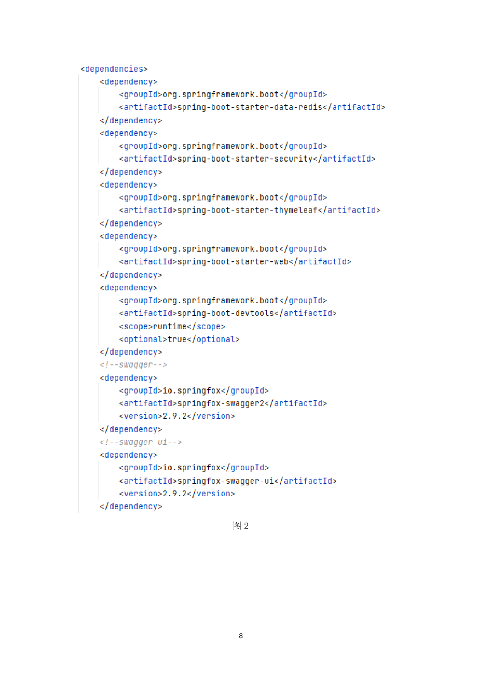
Task: Click the second io.springfox groupId line
Action: (x=194, y=468)
